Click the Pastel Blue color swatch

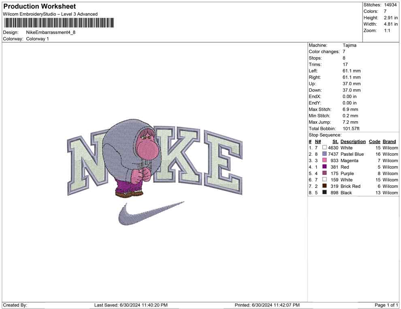tap(324, 154)
